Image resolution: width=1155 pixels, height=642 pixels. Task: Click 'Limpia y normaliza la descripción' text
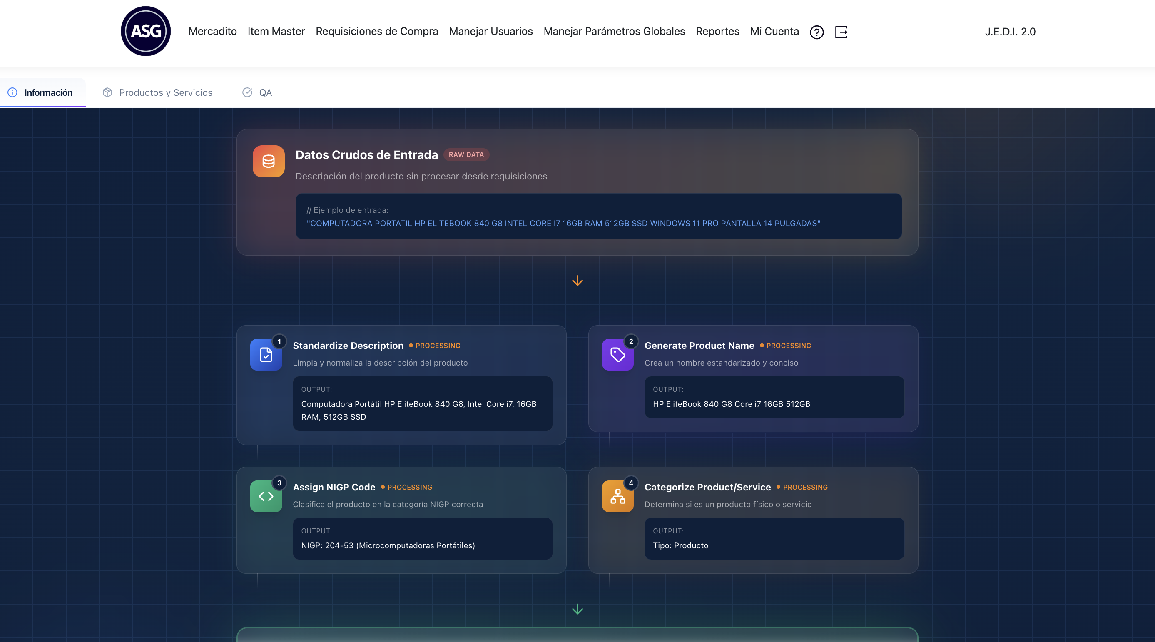(x=380, y=363)
